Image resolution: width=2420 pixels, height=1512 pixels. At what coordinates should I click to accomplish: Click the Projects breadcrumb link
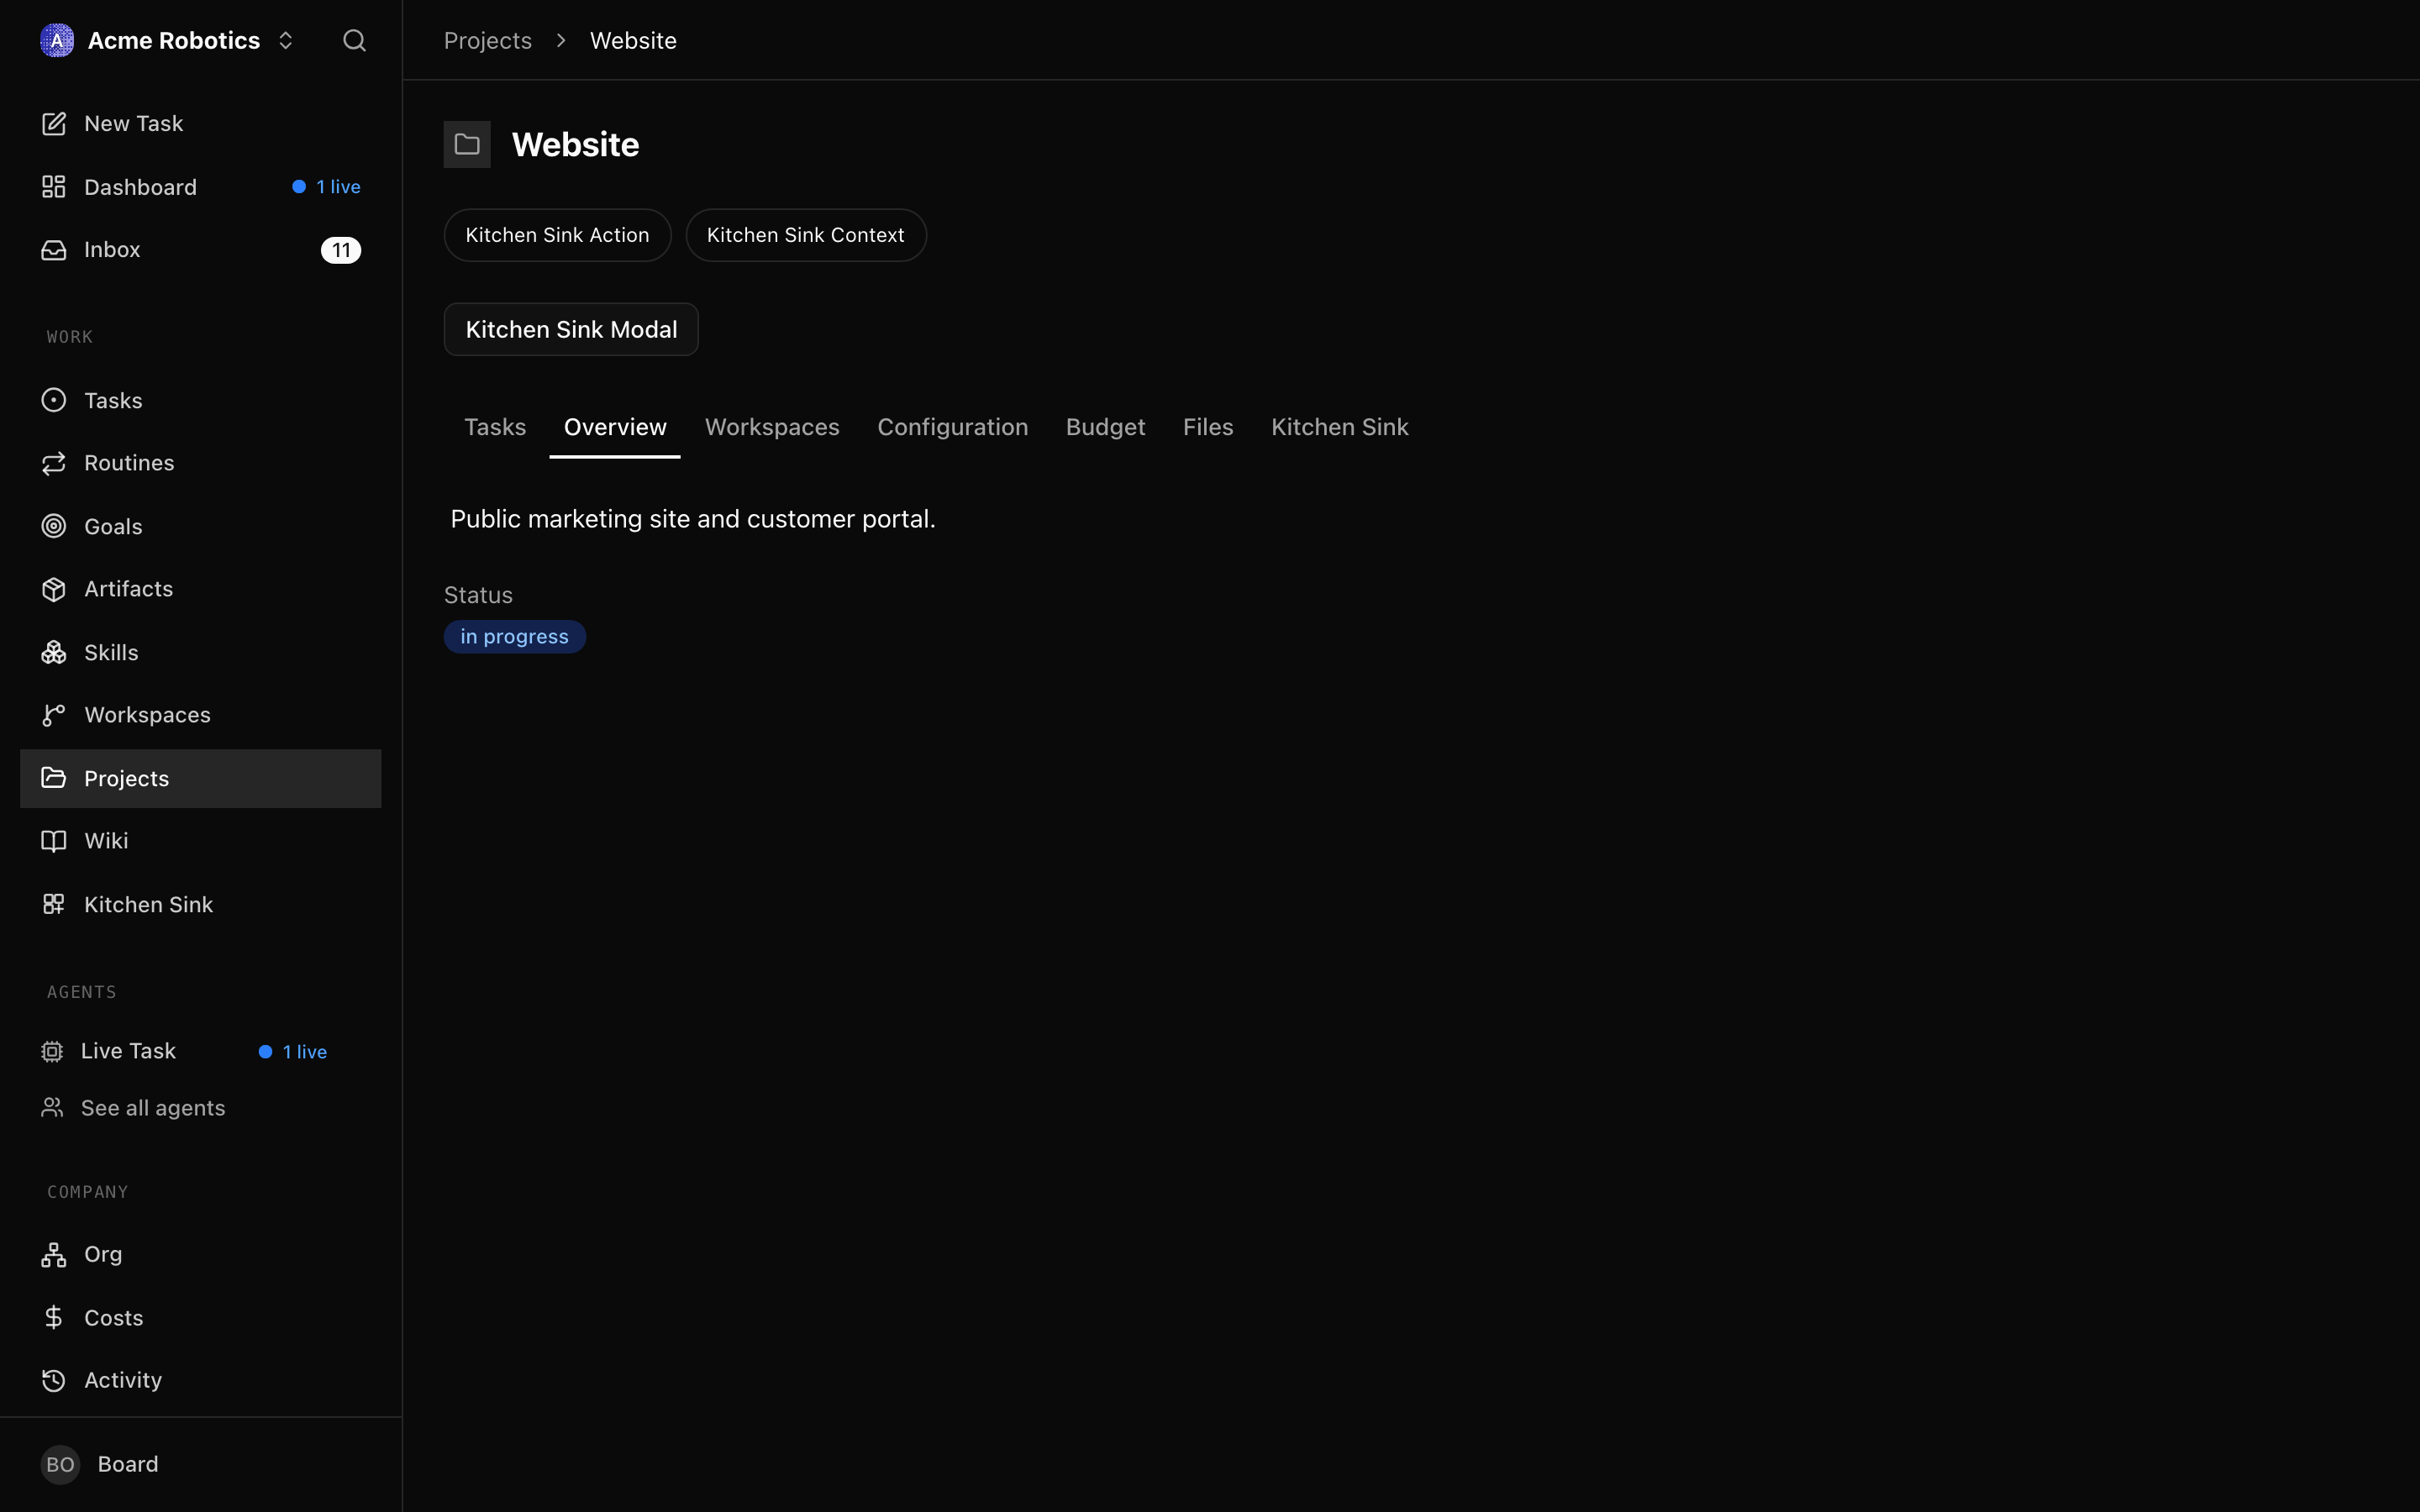click(488, 40)
